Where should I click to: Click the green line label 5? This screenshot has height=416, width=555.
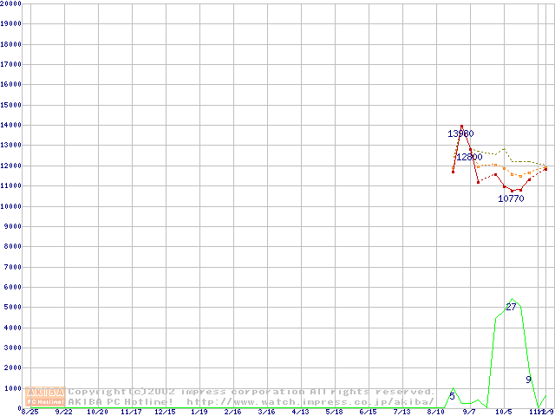point(452,396)
